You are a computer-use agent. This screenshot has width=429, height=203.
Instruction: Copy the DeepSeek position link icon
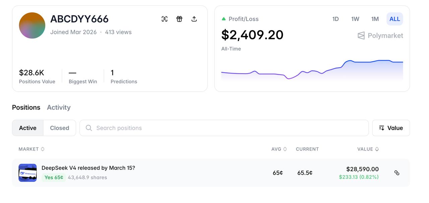397,173
